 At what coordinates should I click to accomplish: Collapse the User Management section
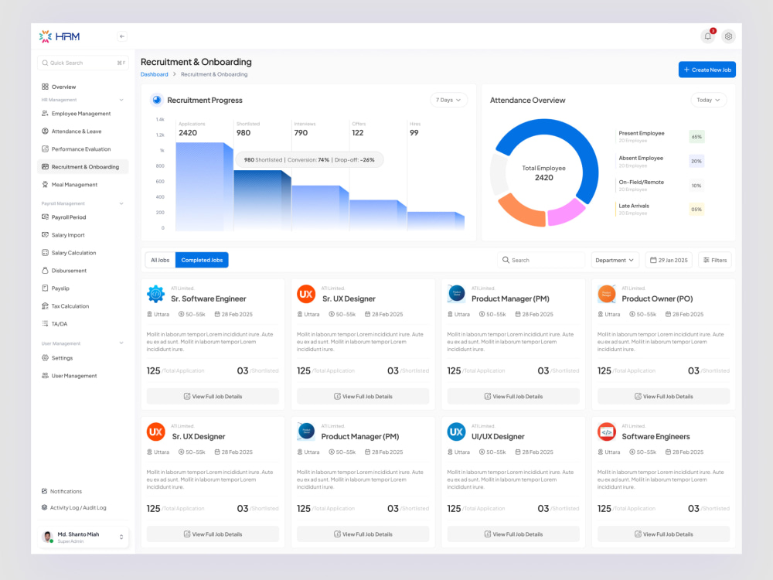coord(121,343)
